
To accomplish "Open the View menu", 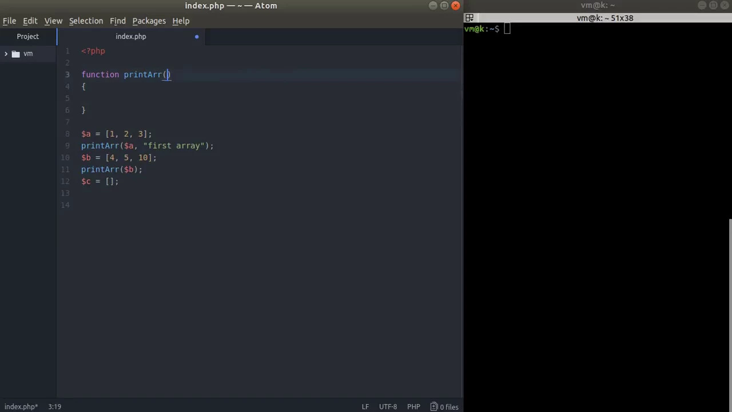I will click(53, 21).
